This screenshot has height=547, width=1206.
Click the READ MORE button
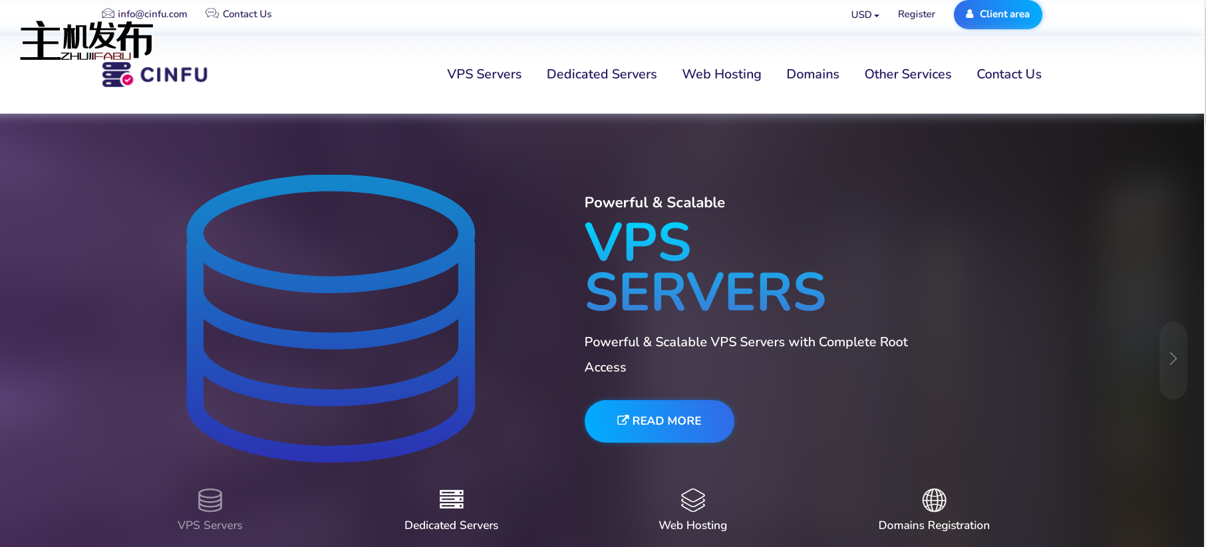pos(659,421)
